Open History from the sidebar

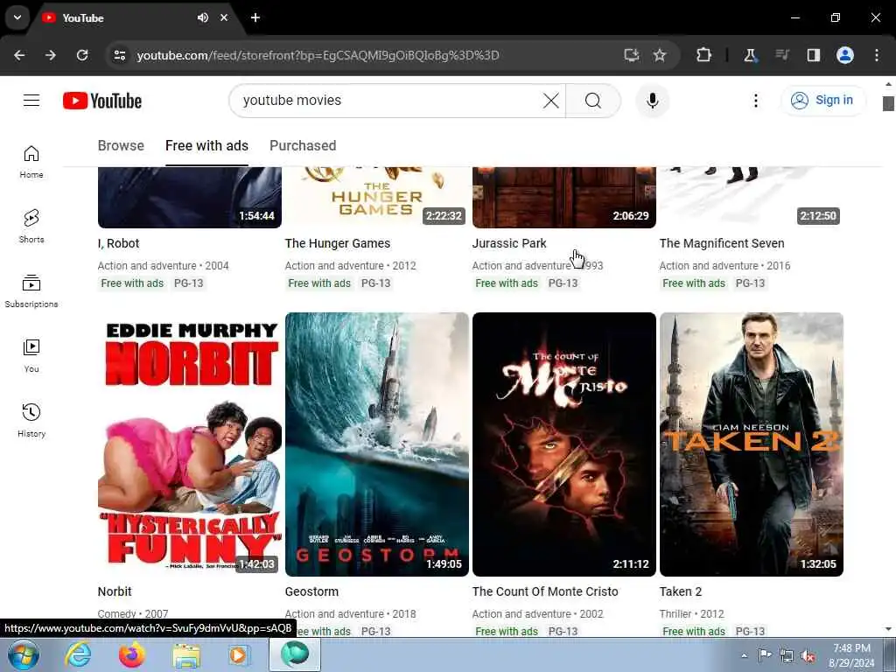(x=31, y=421)
